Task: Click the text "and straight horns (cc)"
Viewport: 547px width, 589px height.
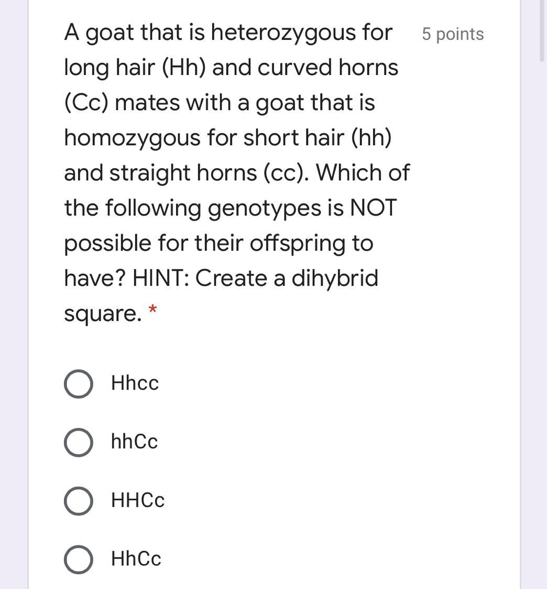Action: pyautogui.click(x=187, y=173)
